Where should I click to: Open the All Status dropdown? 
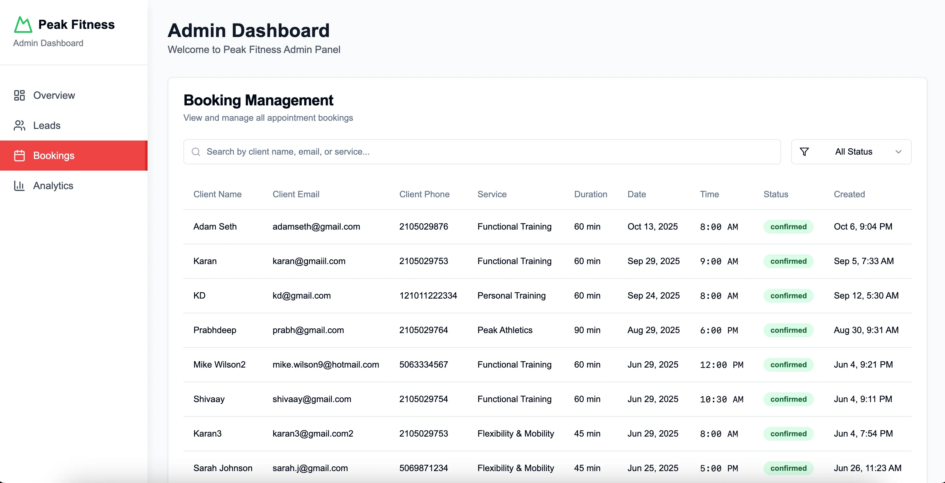tap(851, 152)
